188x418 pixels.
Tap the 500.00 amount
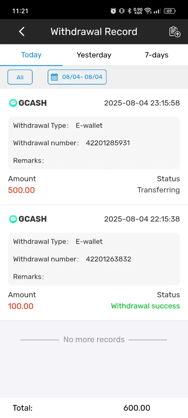pos(22,190)
